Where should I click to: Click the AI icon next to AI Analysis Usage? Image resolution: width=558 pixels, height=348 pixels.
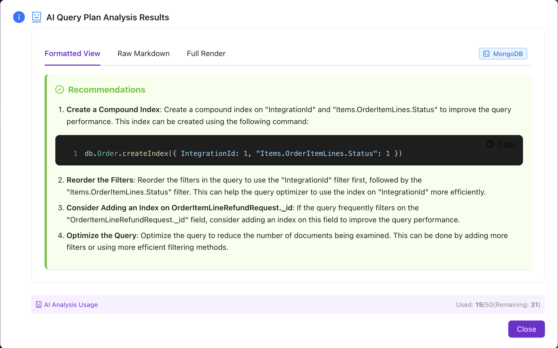pos(39,304)
